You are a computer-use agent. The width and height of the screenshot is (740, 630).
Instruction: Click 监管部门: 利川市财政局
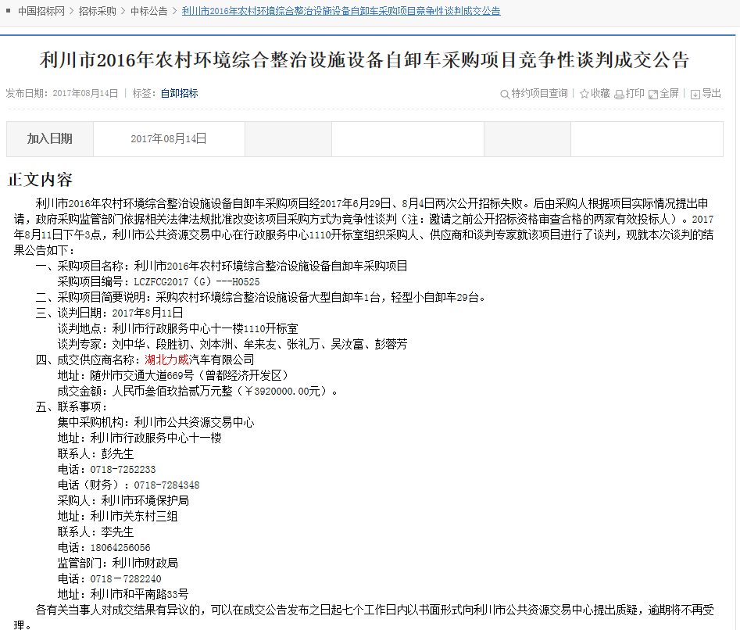click(x=117, y=563)
